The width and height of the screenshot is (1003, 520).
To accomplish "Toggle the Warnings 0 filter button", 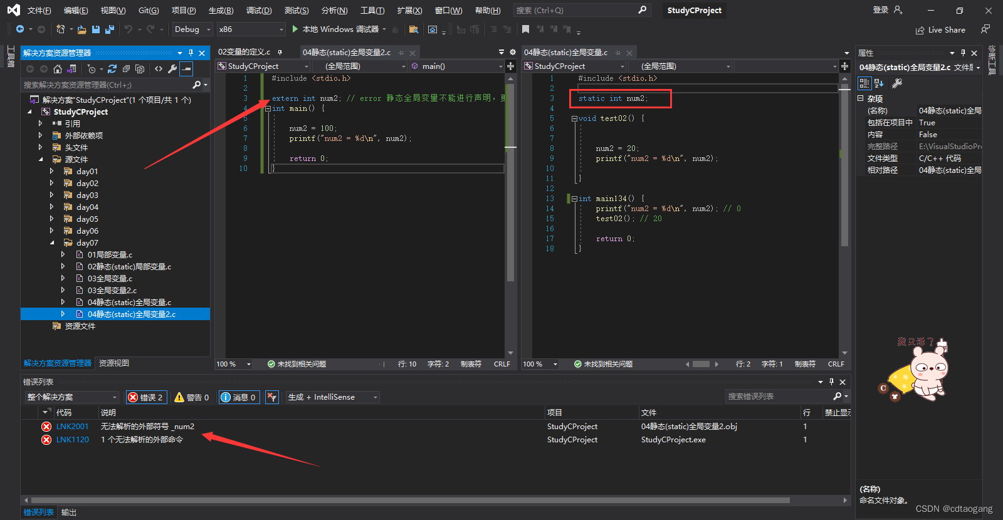I will pyautogui.click(x=192, y=397).
